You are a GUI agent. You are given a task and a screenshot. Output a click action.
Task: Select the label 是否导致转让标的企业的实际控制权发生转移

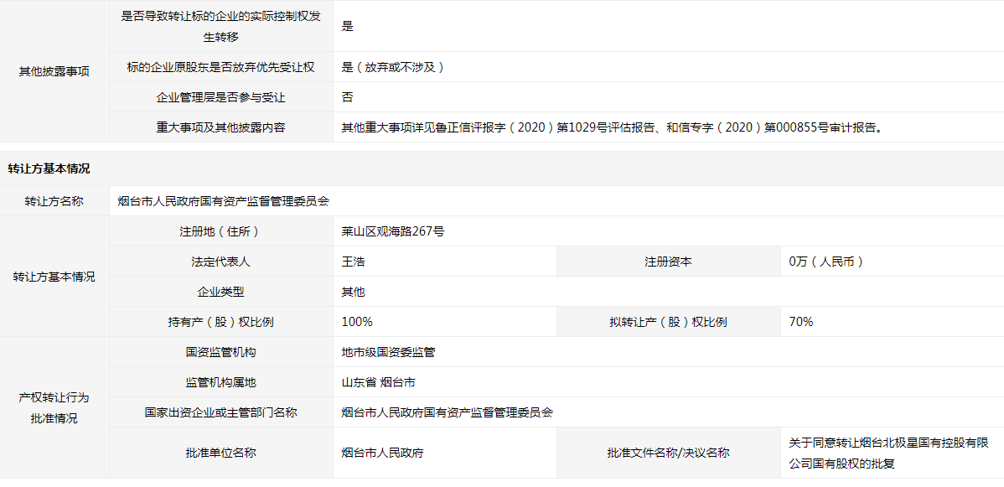coord(221,26)
